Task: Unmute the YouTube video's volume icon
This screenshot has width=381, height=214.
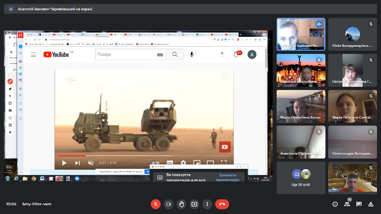Action: [90, 162]
